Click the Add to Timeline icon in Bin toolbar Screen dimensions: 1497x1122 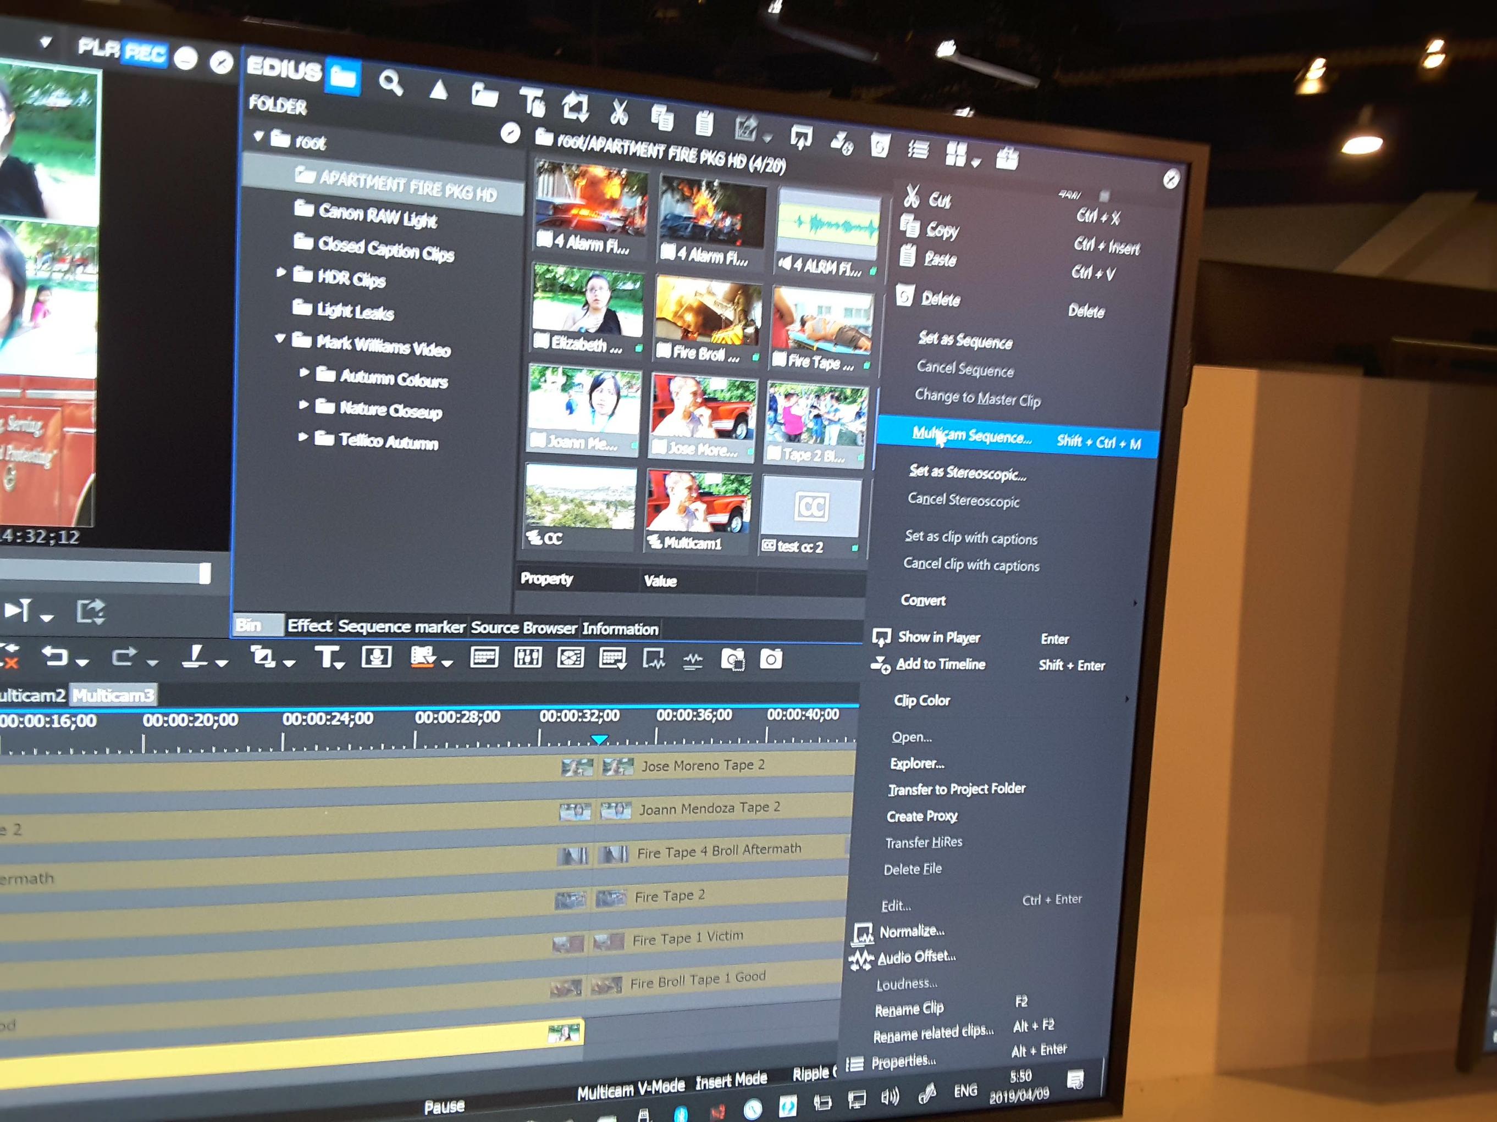click(x=841, y=142)
